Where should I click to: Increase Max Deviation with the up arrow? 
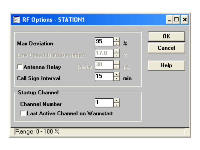(117, 40)
